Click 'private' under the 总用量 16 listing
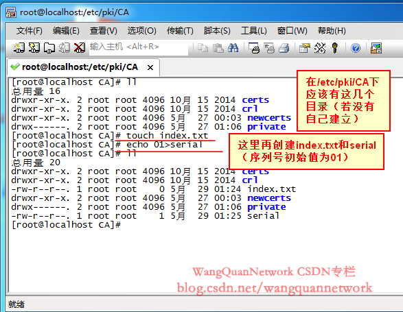 266,127
